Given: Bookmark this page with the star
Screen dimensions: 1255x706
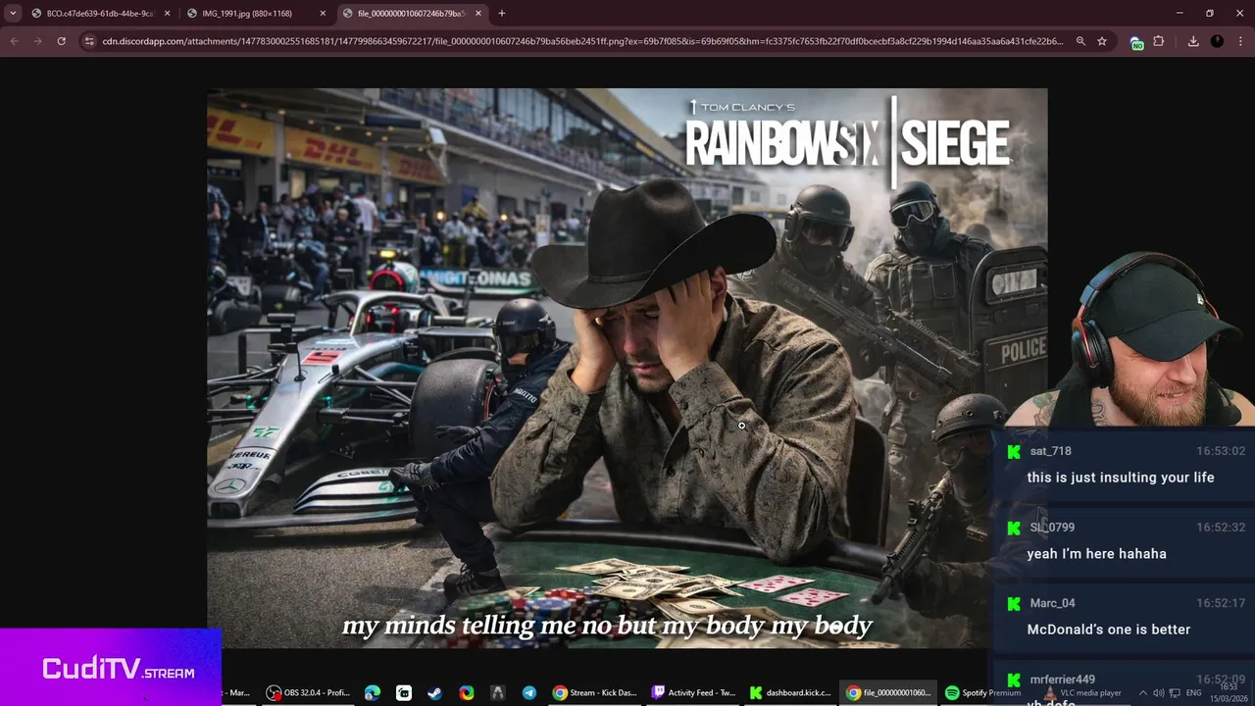Looking at the screenshot, I should (x=1102, y=41).
